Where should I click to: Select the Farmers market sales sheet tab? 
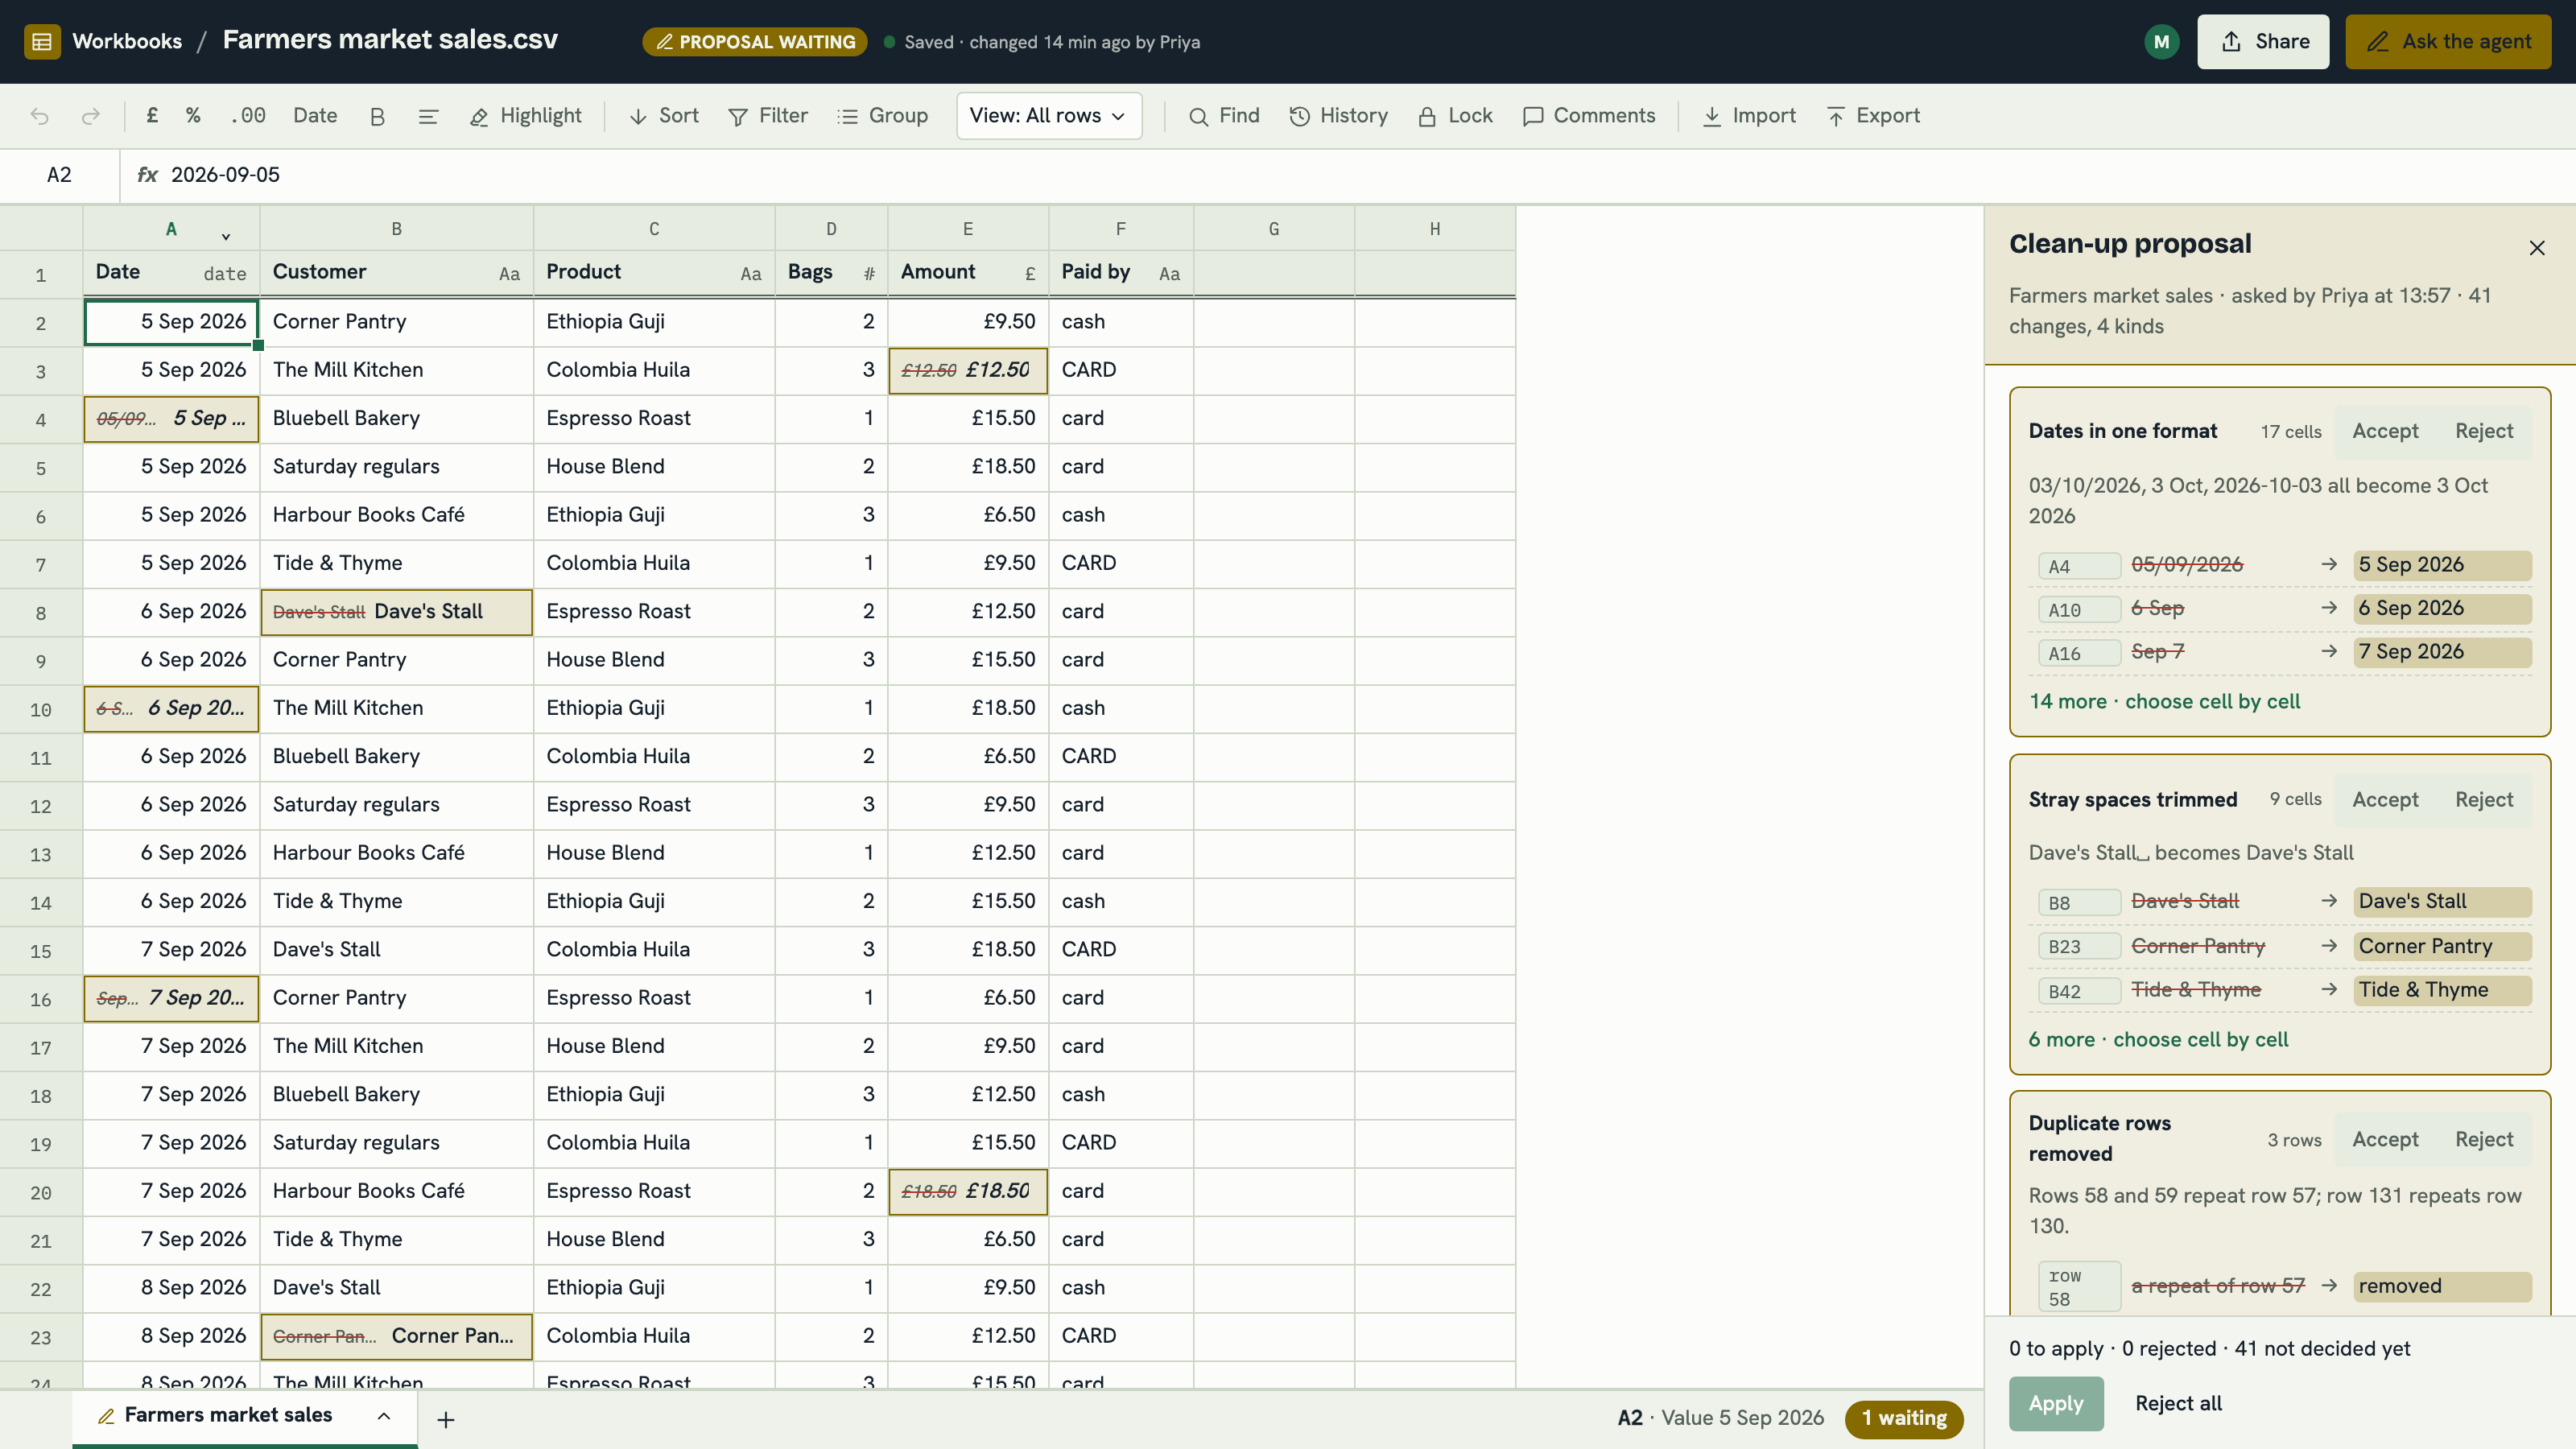point(245,1416)
